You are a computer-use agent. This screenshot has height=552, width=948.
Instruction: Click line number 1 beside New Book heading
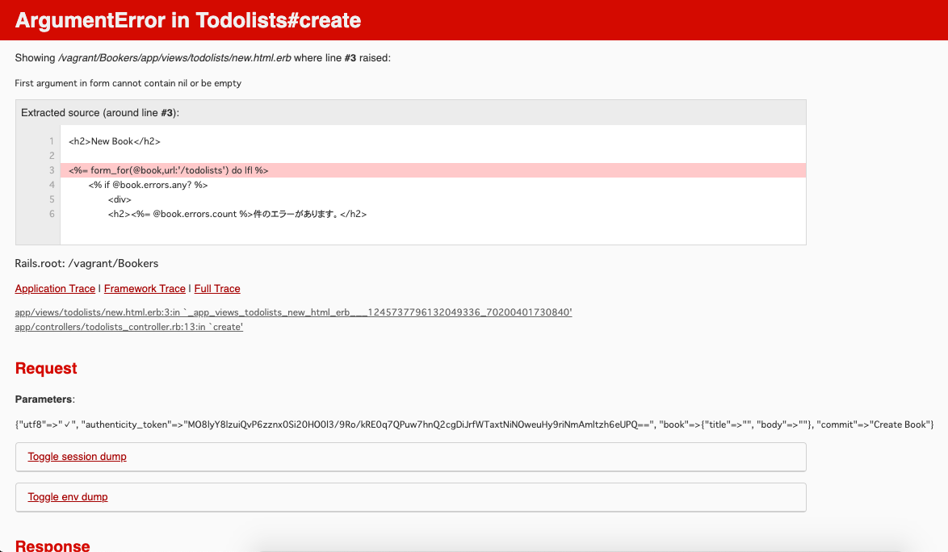pyautogui.click(x=51, y=140)
